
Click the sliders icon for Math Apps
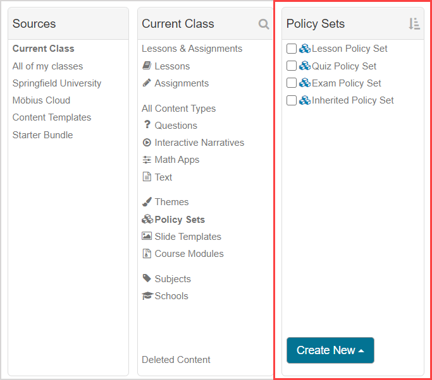(147, 160)
